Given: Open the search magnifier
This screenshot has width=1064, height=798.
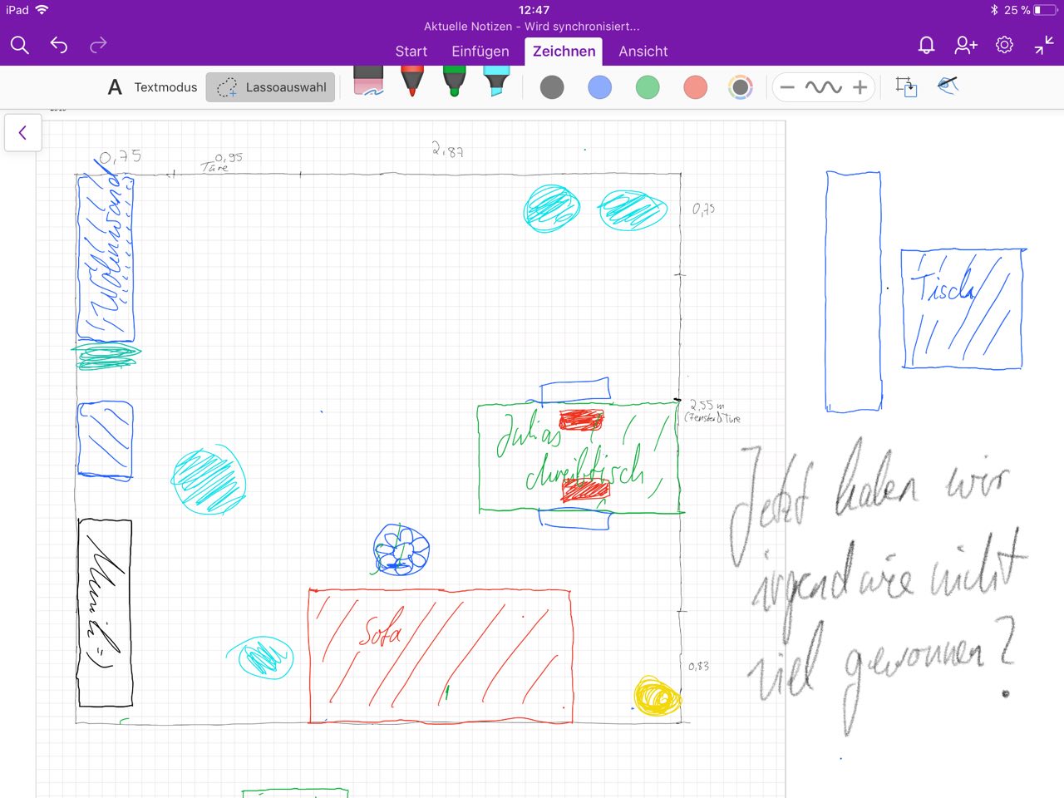Looking at the screenshot, I should [x=20, y=45].
